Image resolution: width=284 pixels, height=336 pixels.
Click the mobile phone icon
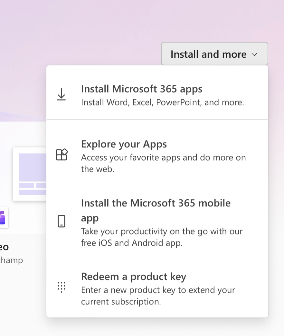click(x=62, y=221)
